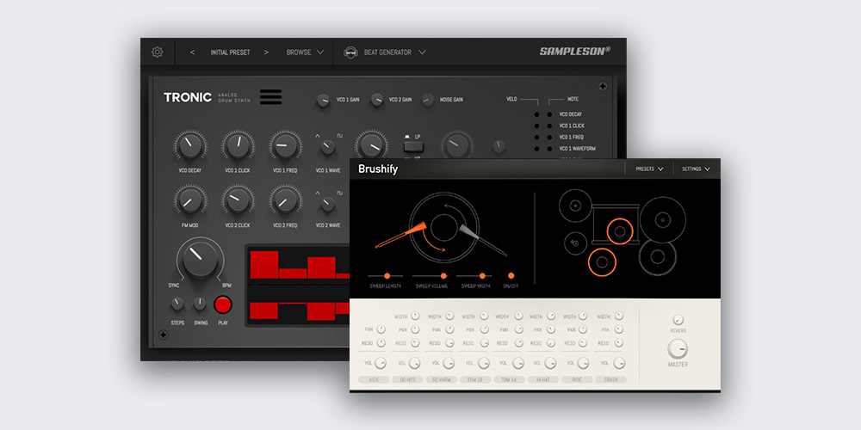This screenshot has width=861, height=430.
Task: Click the Brushify Reverb knob
Action: click(678, 320)
